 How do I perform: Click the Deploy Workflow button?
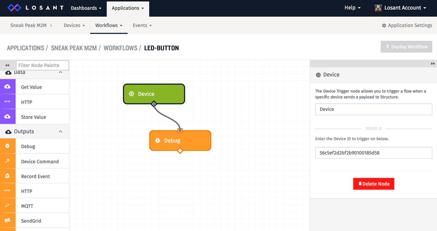[x=406, y=47]
